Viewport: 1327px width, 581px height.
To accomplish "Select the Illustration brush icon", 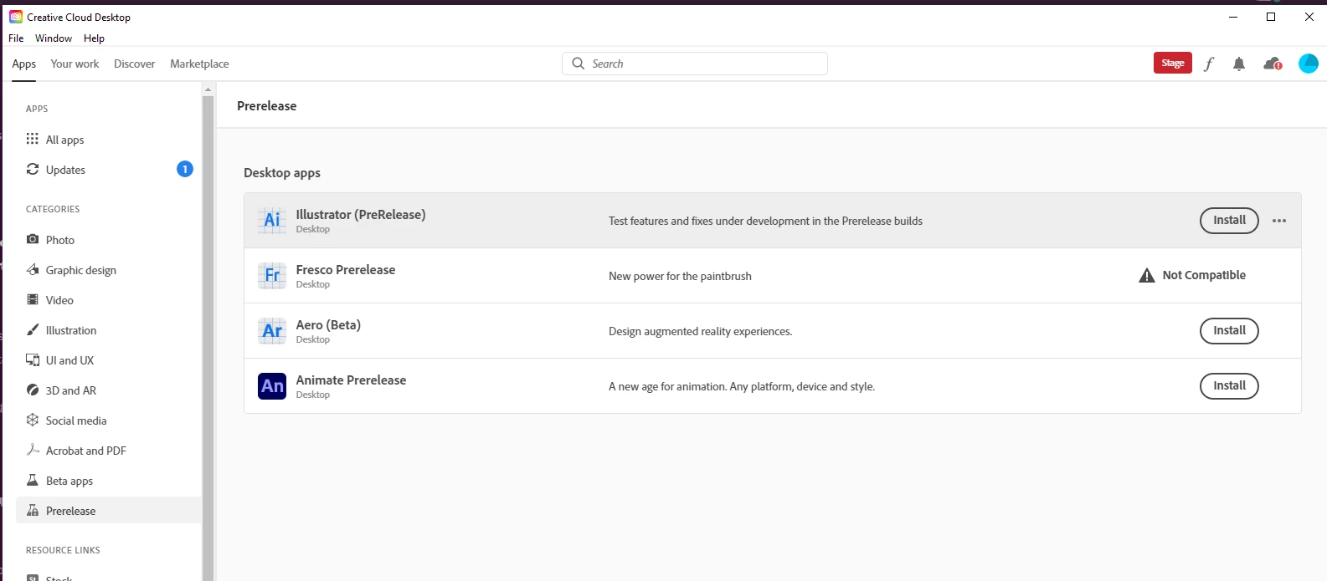I will pos(33,329).
